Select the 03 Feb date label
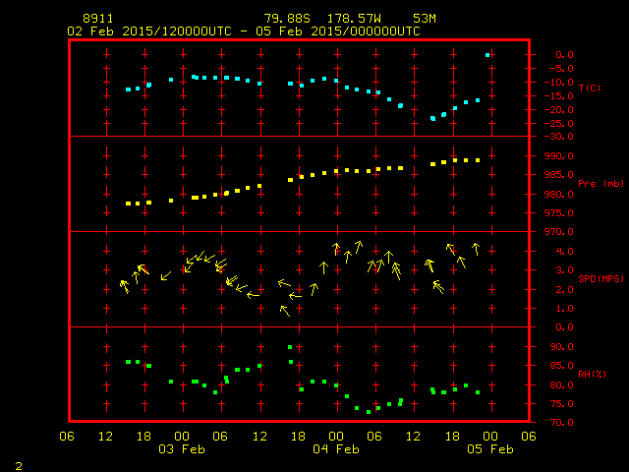The height and width of the screenshot is (472, 629). point(183,449)
